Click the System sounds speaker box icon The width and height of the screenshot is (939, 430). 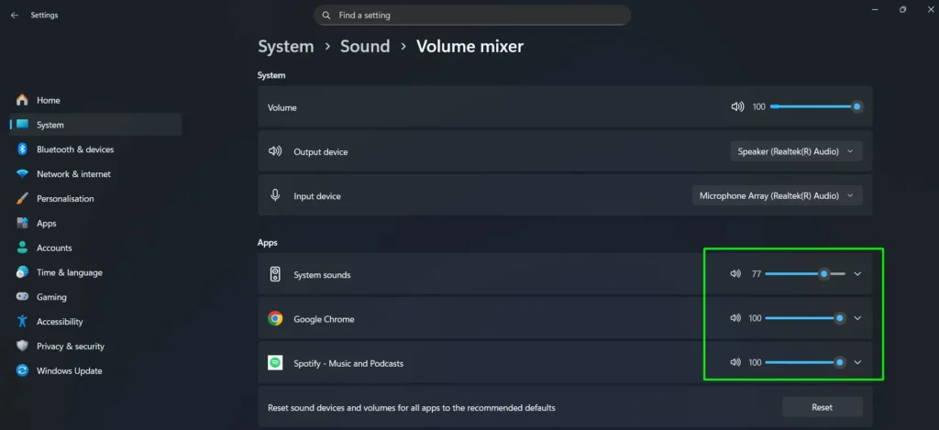275,274
